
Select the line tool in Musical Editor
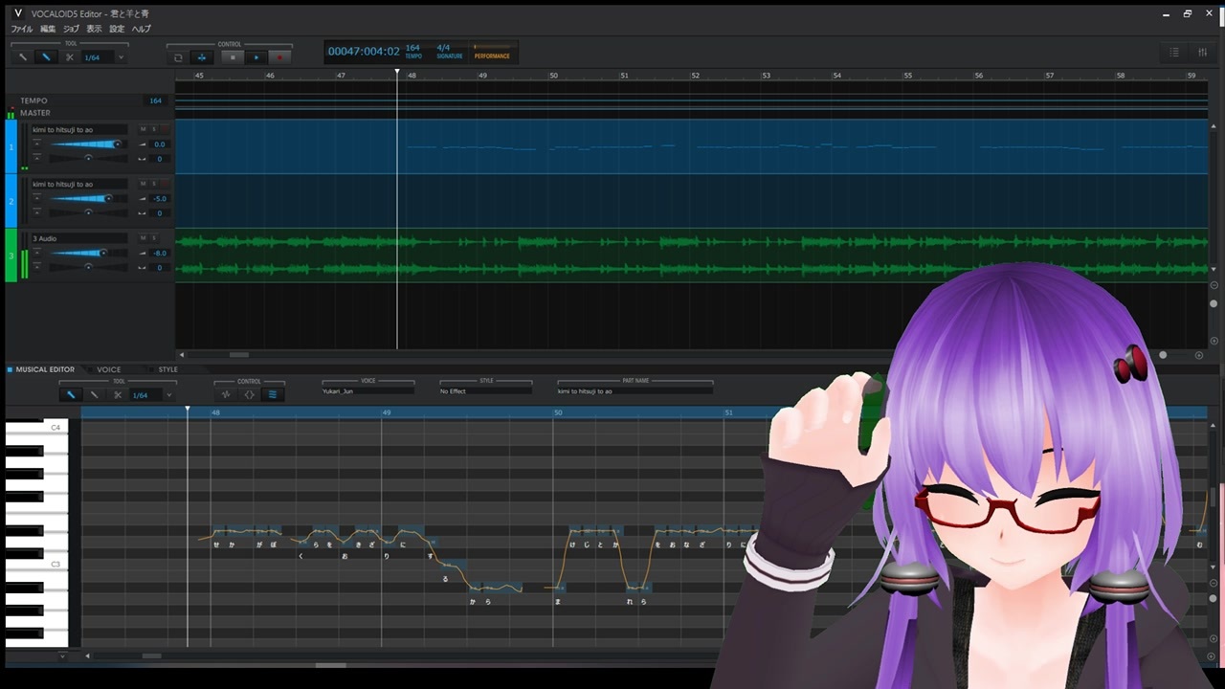[94, 394]
